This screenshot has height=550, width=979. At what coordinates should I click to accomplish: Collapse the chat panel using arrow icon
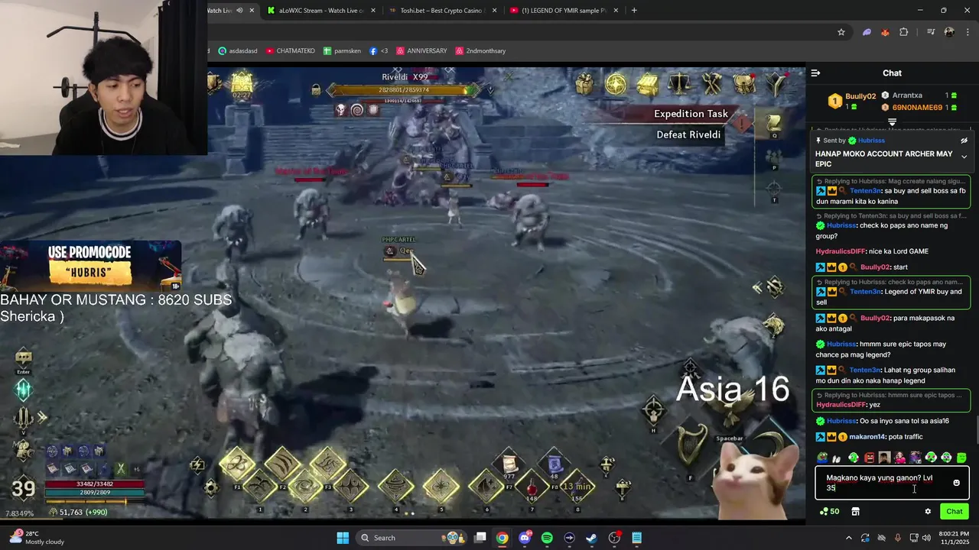click(815, 73)
